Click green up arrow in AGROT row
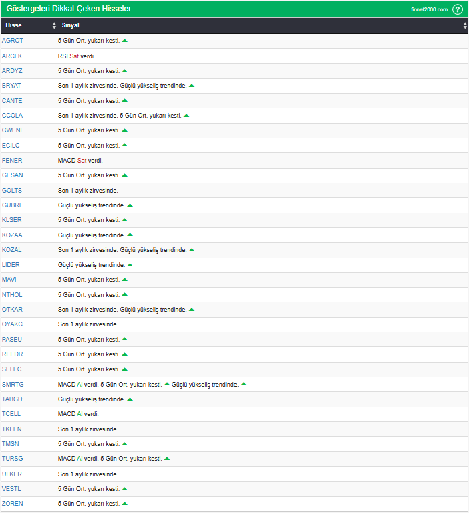This screenshot has height=513, width=469. point(125,41)
